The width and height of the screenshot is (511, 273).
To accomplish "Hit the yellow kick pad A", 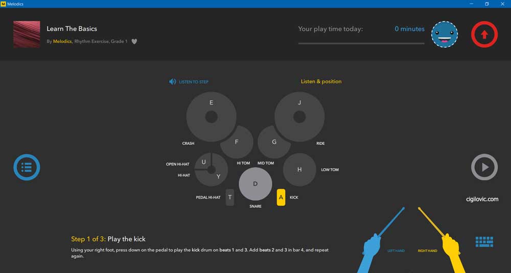I will (281, 197).
